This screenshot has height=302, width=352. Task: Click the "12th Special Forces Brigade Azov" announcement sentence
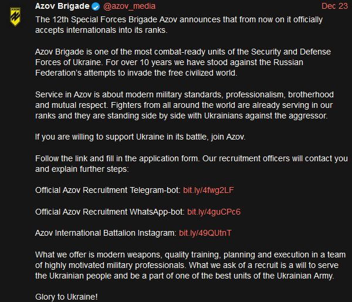[x=179, y=25]
